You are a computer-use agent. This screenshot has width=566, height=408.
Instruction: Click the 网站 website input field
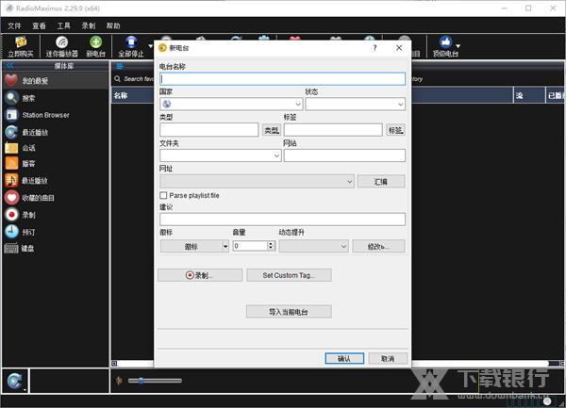click(344, 155)
